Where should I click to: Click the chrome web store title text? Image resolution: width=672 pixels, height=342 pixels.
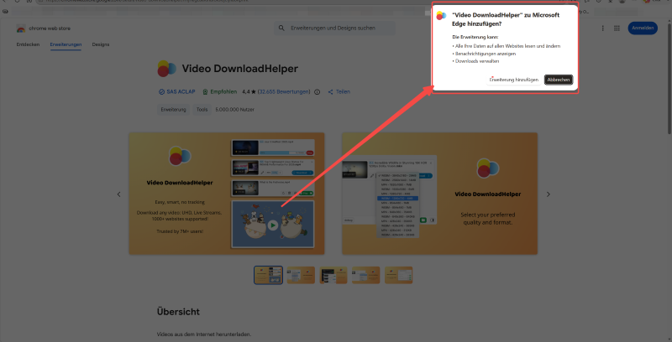pos(50,28)
